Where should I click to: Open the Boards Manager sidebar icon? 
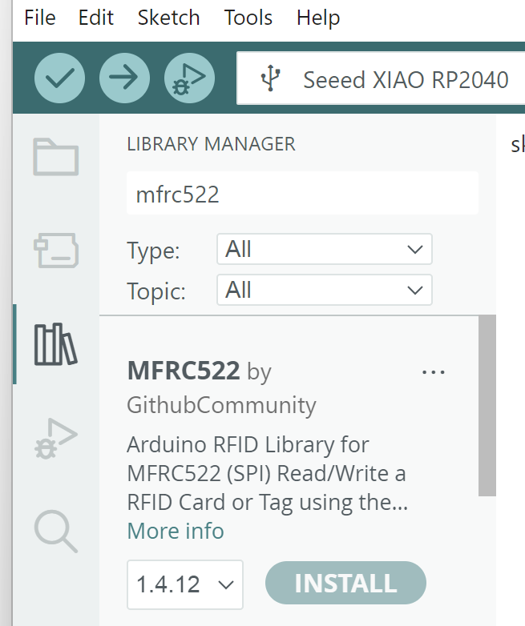(55, 250)
